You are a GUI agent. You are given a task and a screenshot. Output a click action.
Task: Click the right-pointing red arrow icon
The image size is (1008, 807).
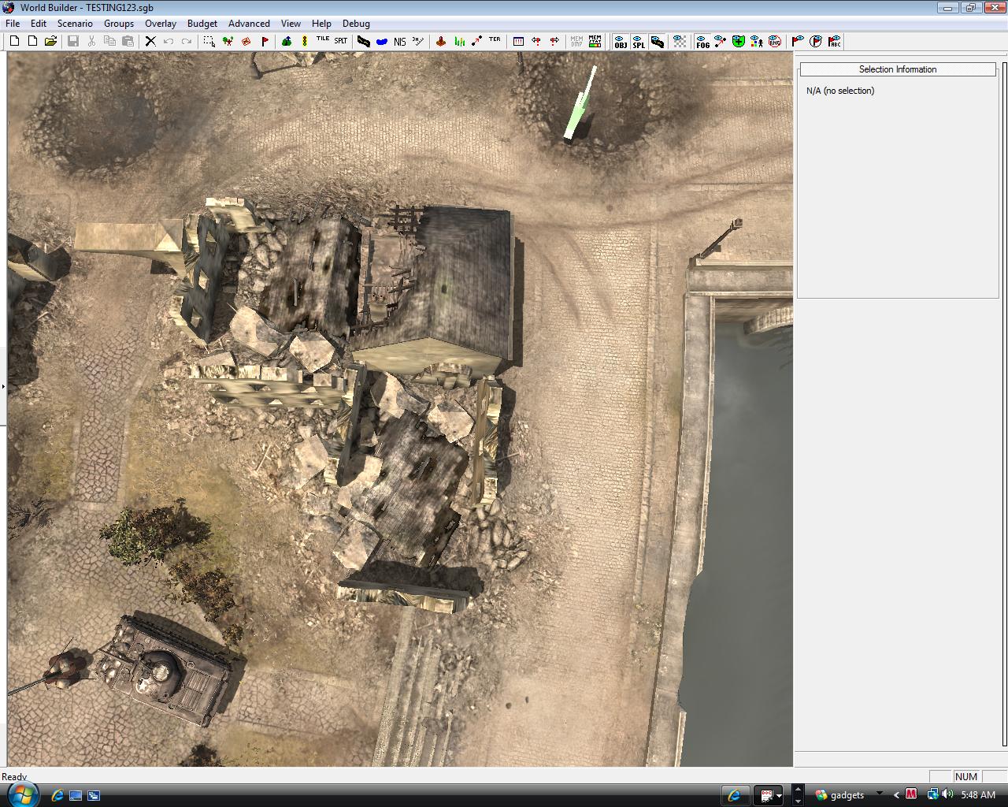(554, 41)
